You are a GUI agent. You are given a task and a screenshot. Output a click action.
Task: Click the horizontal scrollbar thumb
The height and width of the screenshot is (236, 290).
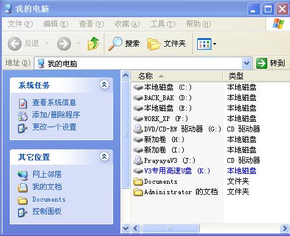coord(170,228)
